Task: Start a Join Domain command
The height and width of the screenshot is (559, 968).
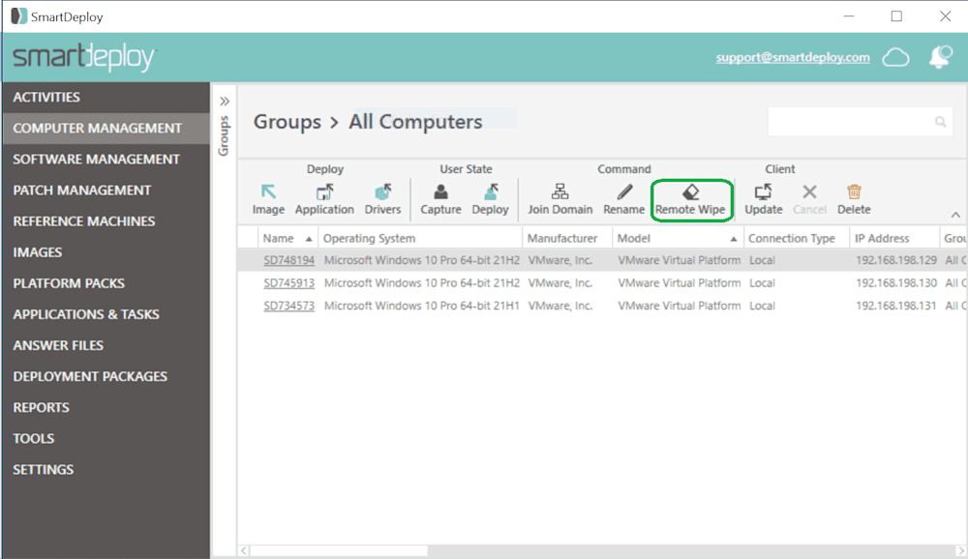Action: [560, 198]
